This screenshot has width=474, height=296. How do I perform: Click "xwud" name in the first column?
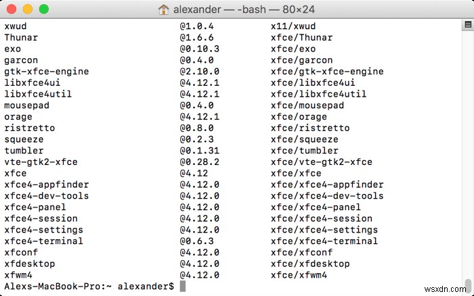pos(16,26)
